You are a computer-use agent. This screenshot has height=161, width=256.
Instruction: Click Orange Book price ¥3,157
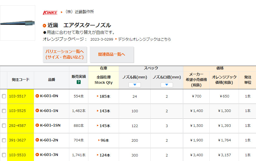[224, 155]
